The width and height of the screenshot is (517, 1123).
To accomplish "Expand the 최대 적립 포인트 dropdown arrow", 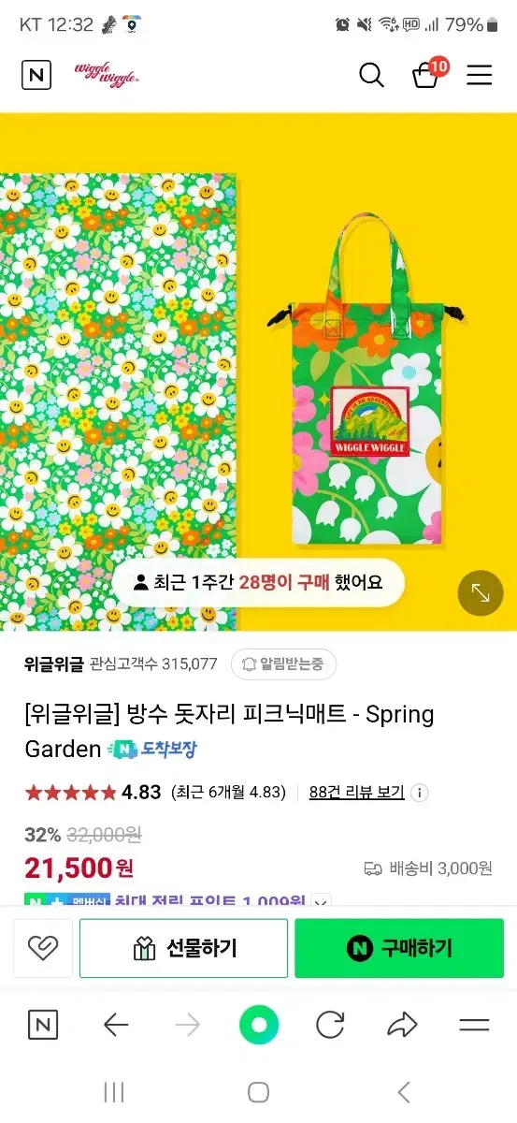I will tap(322, 903).
